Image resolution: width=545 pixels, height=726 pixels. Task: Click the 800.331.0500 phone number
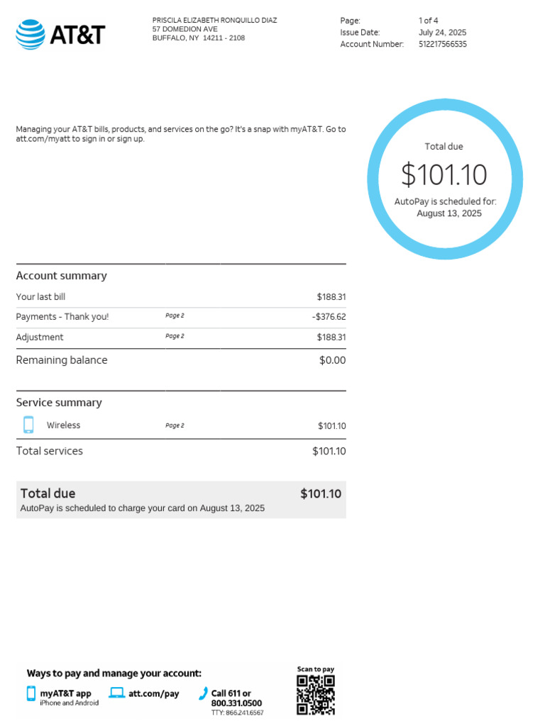pyautogui.click(x=236, y=703)
